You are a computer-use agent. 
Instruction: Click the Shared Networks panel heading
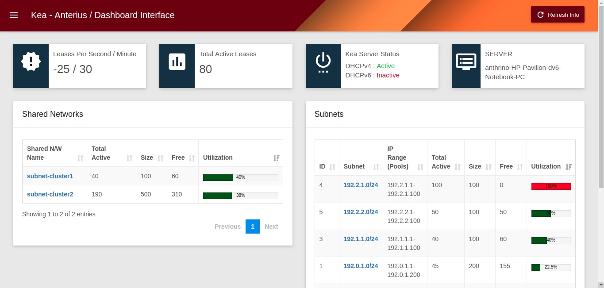53,114
